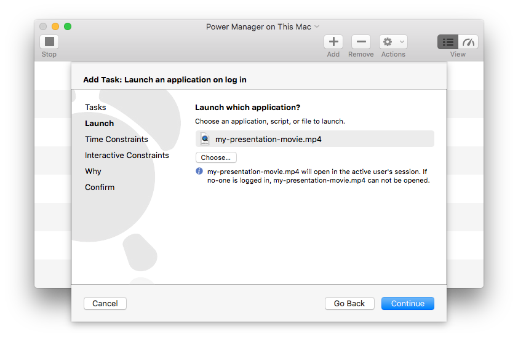
Task: Open the Why step
Action: pyautogui.click(x=93, y=171)
